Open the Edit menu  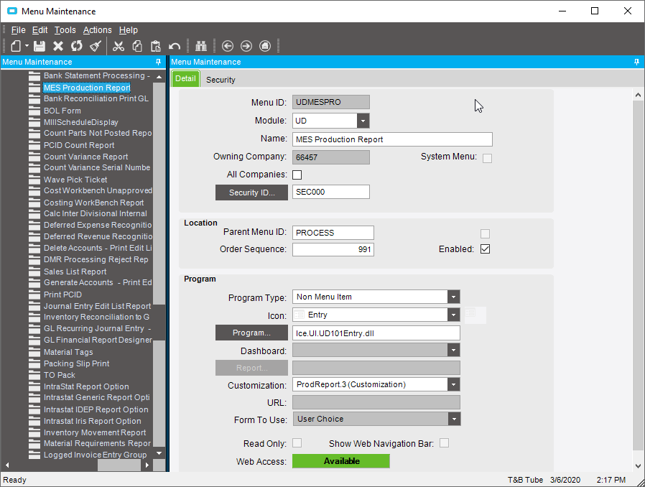pyautogui.click(x=40, y=30)
